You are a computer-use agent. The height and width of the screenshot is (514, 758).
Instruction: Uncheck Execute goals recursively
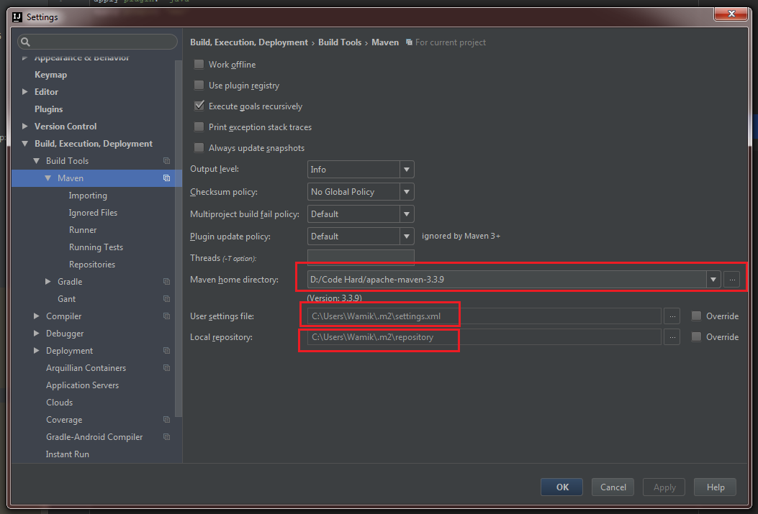[x=199, y=106]
